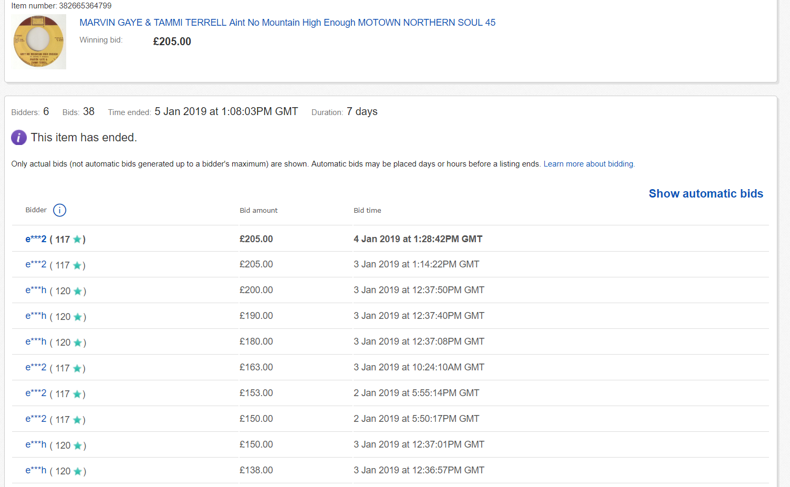Click star icon in £180.00 bid row
This screenshot has height=487, width=790.
78,343
